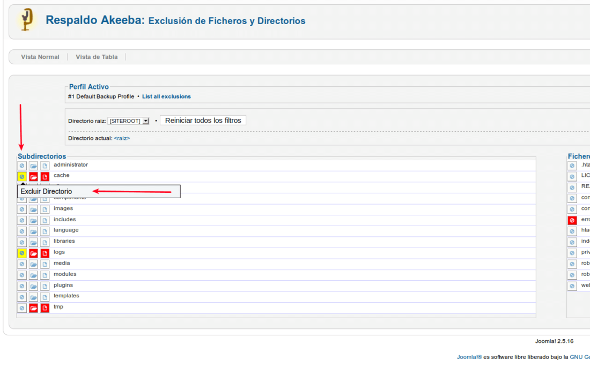This screenshot has width=590, height=367.
Task: Toggle skip files icon for images
Action: [x=45, y=209]
